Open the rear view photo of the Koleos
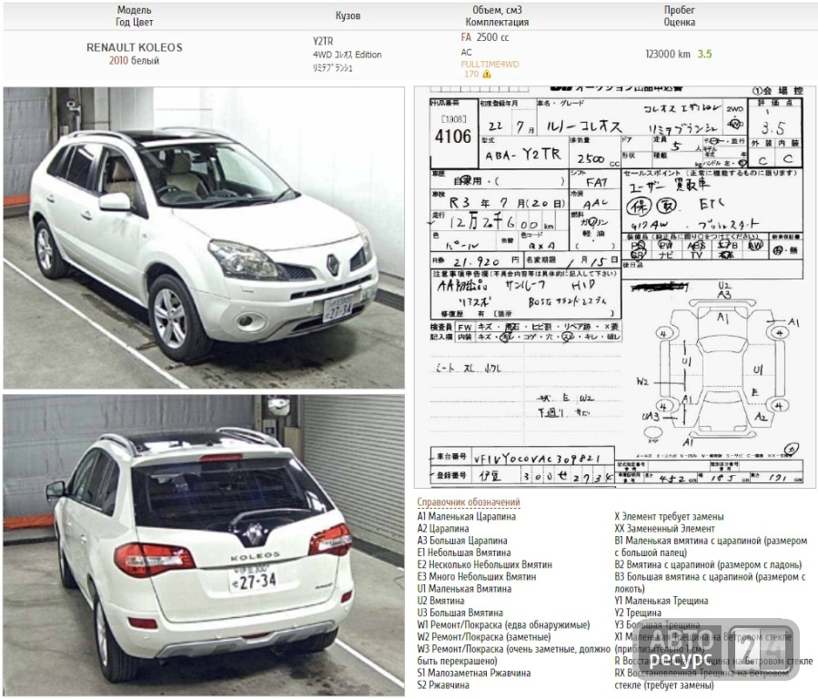This screenshot has width=818, height=699. click(x=204, y=545)
